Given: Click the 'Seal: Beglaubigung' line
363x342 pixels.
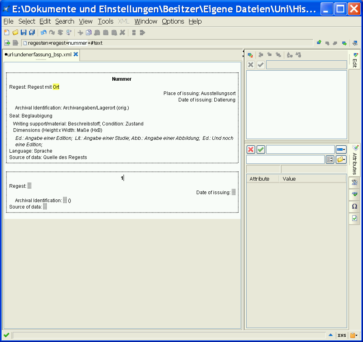Looking at the screenshot, I should (31, 116).
